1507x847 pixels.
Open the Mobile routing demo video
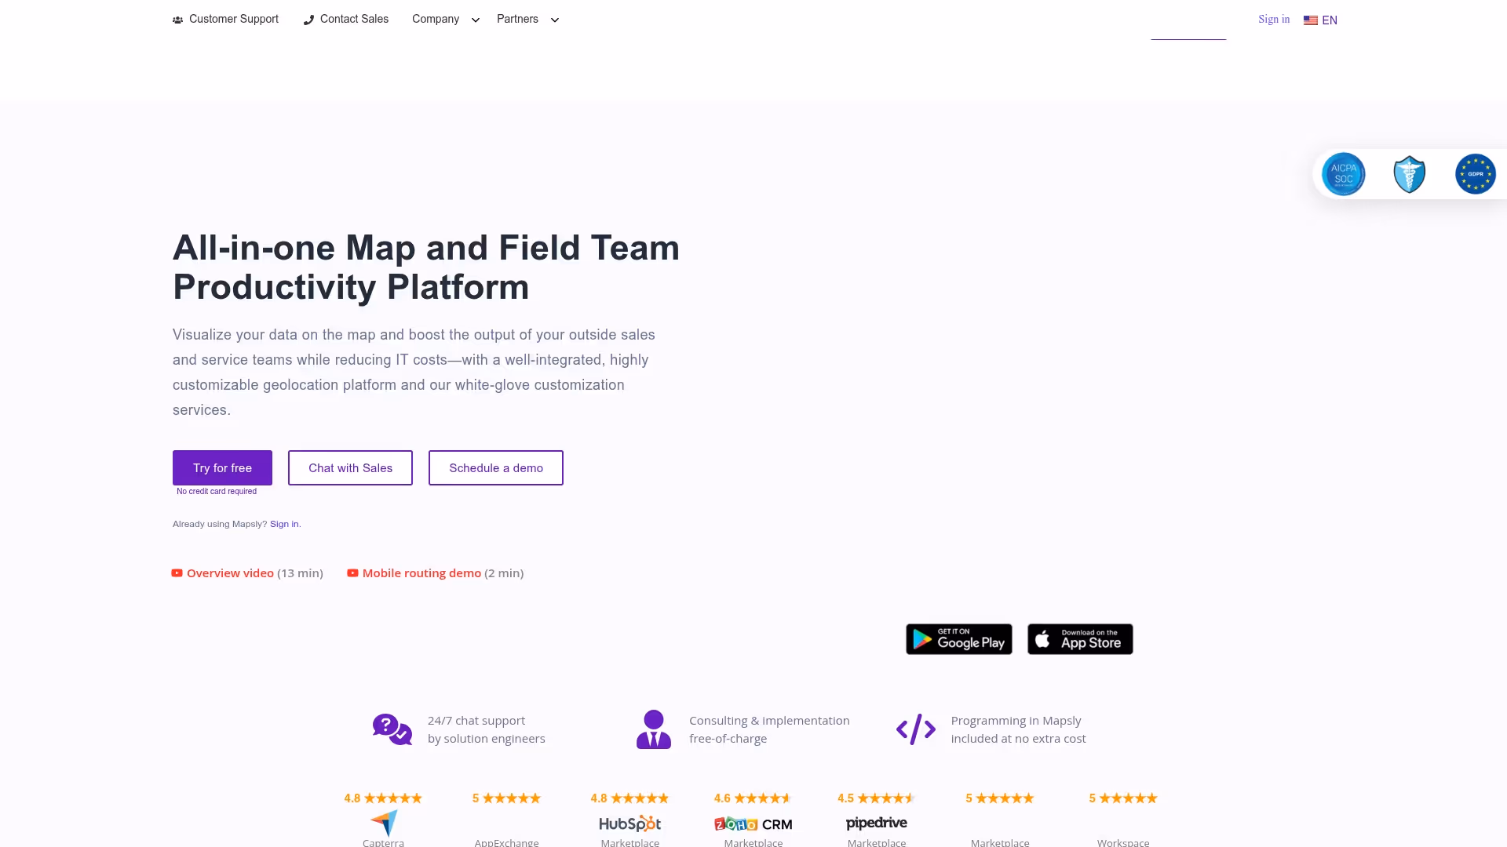(421, 573)
